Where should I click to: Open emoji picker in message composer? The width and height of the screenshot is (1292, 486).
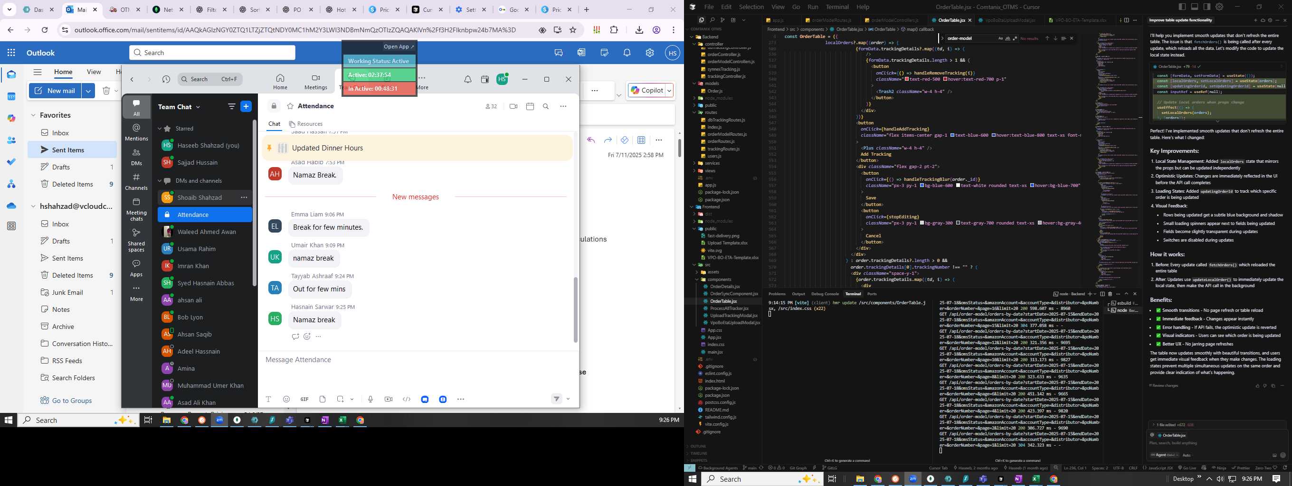(286, 399)
